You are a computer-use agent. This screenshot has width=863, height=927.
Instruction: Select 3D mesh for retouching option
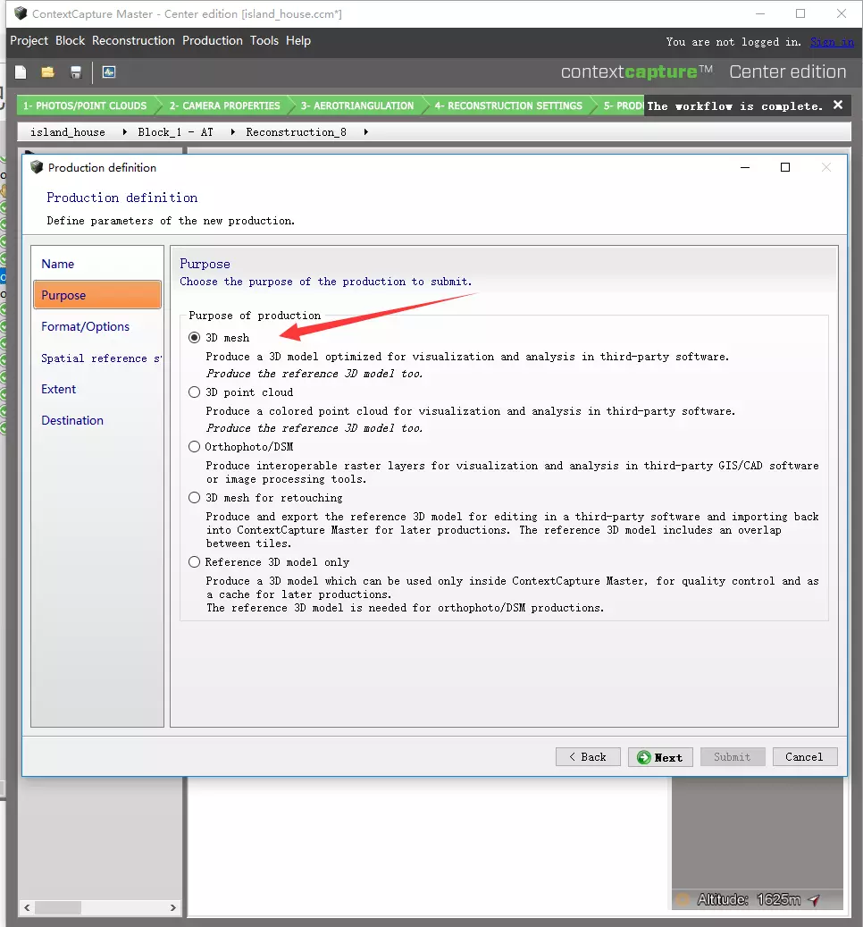click(195, 498)
